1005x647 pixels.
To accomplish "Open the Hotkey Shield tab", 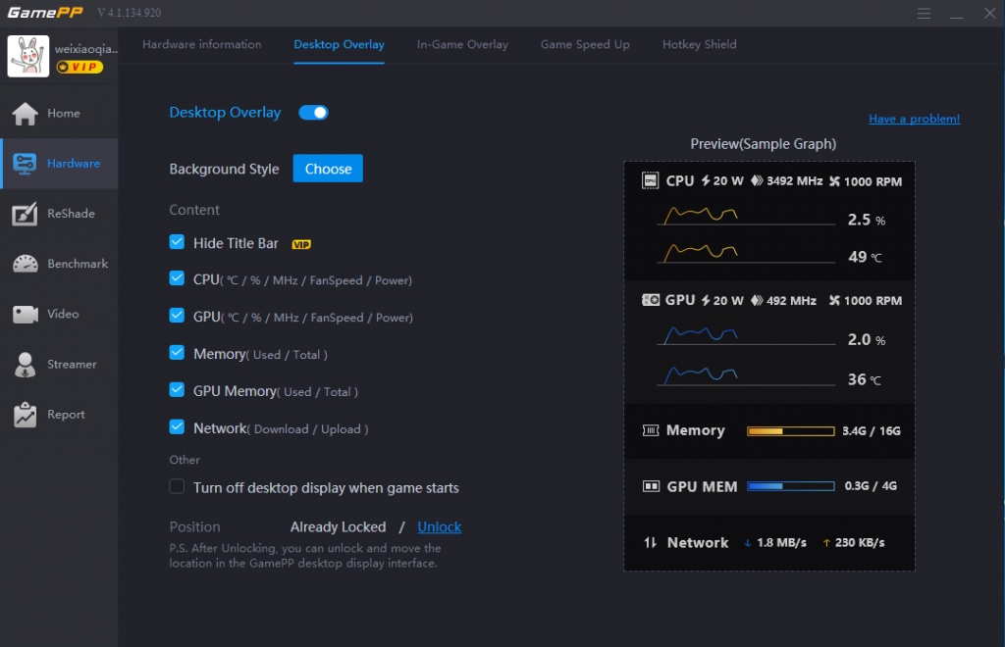I will pyautogui.click(x=699, y=45).
